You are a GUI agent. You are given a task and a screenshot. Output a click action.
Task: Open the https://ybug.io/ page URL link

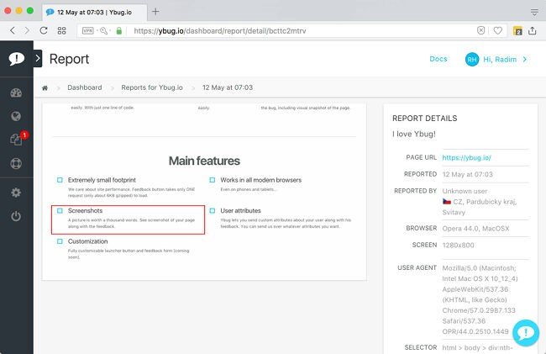click(466, 157)
